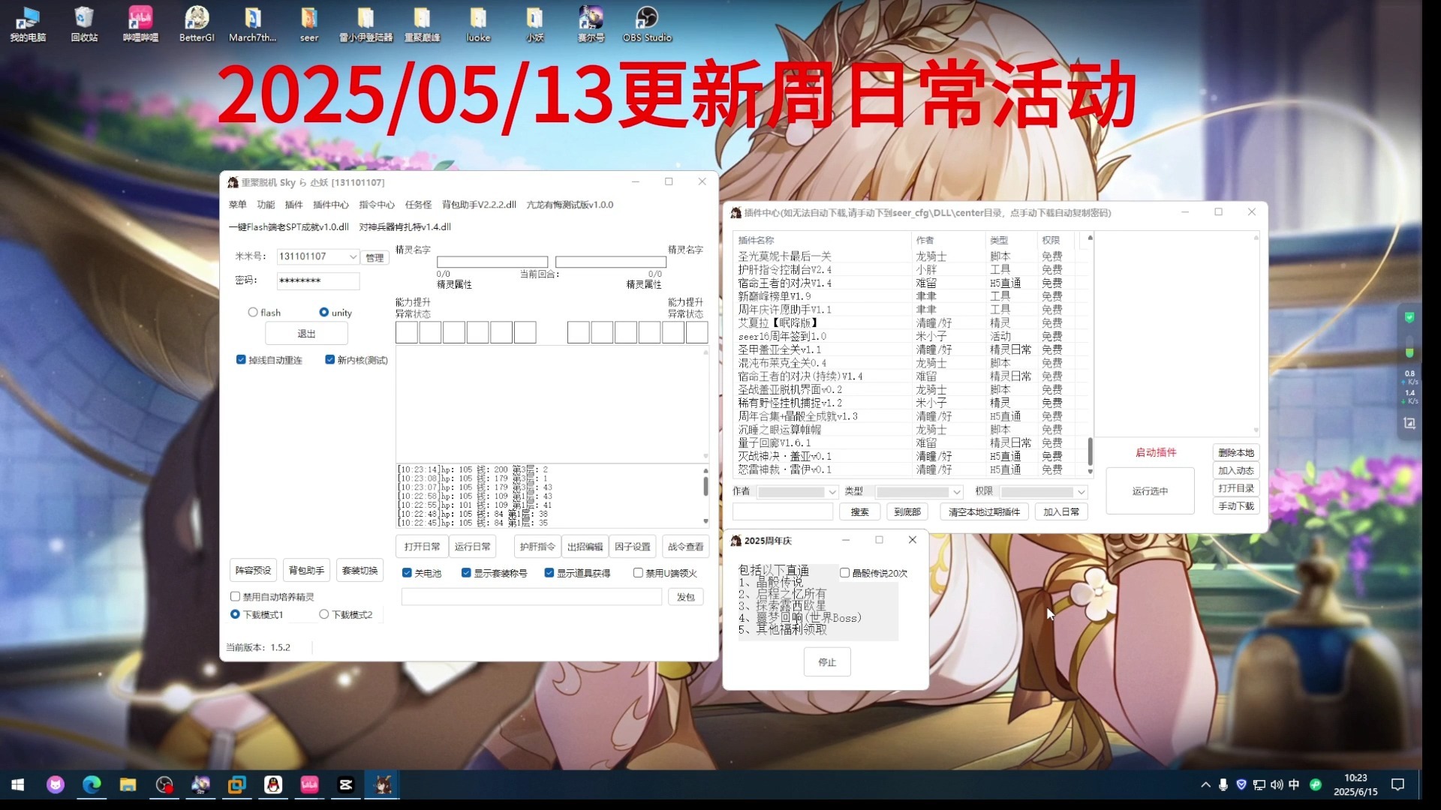Open the 哔哩哔哩 desktop shortcut
Viewport: 1441px width, 810px height.
coord(140,23)
